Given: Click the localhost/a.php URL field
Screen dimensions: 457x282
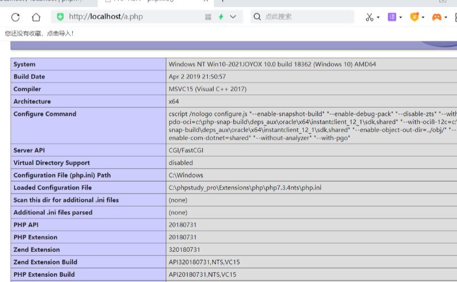Looking at the screenshot, I should point(131,17).
